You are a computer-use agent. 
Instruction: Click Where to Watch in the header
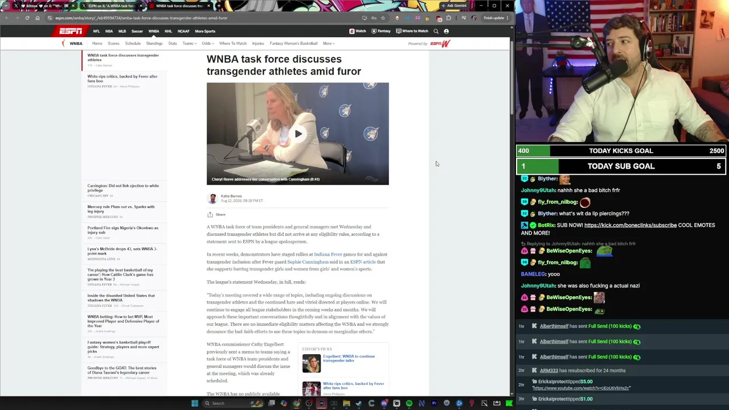tap(412, 31)
